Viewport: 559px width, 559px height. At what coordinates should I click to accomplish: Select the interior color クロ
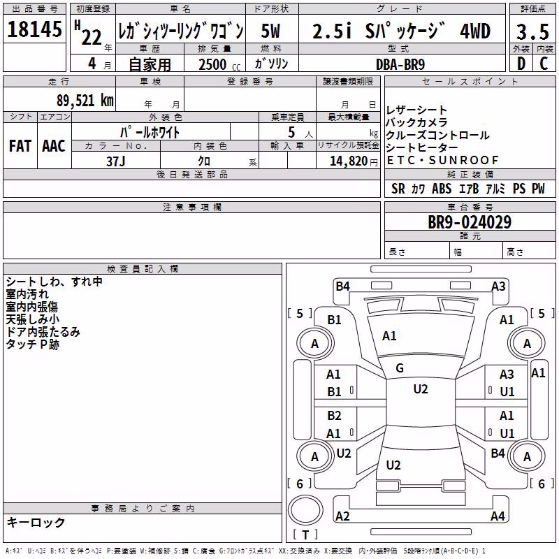204,161
